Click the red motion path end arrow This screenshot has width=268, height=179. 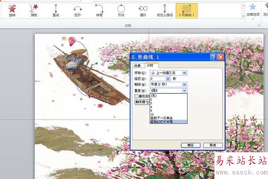pyautogui.click(x=89, y=96)
